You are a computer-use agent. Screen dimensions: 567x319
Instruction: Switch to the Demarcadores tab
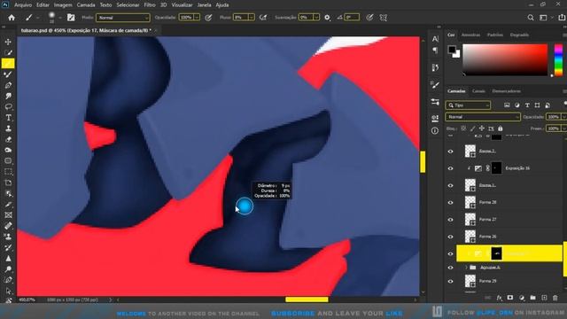[507, 91]
